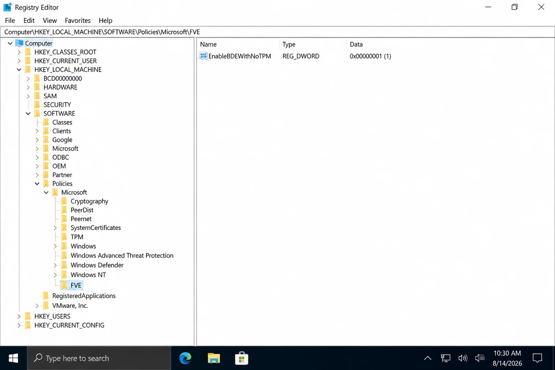The width and height of the screenshot is (555, 370).
Task: Expand the Windows NT key
Action: click(x=55, y=275)
